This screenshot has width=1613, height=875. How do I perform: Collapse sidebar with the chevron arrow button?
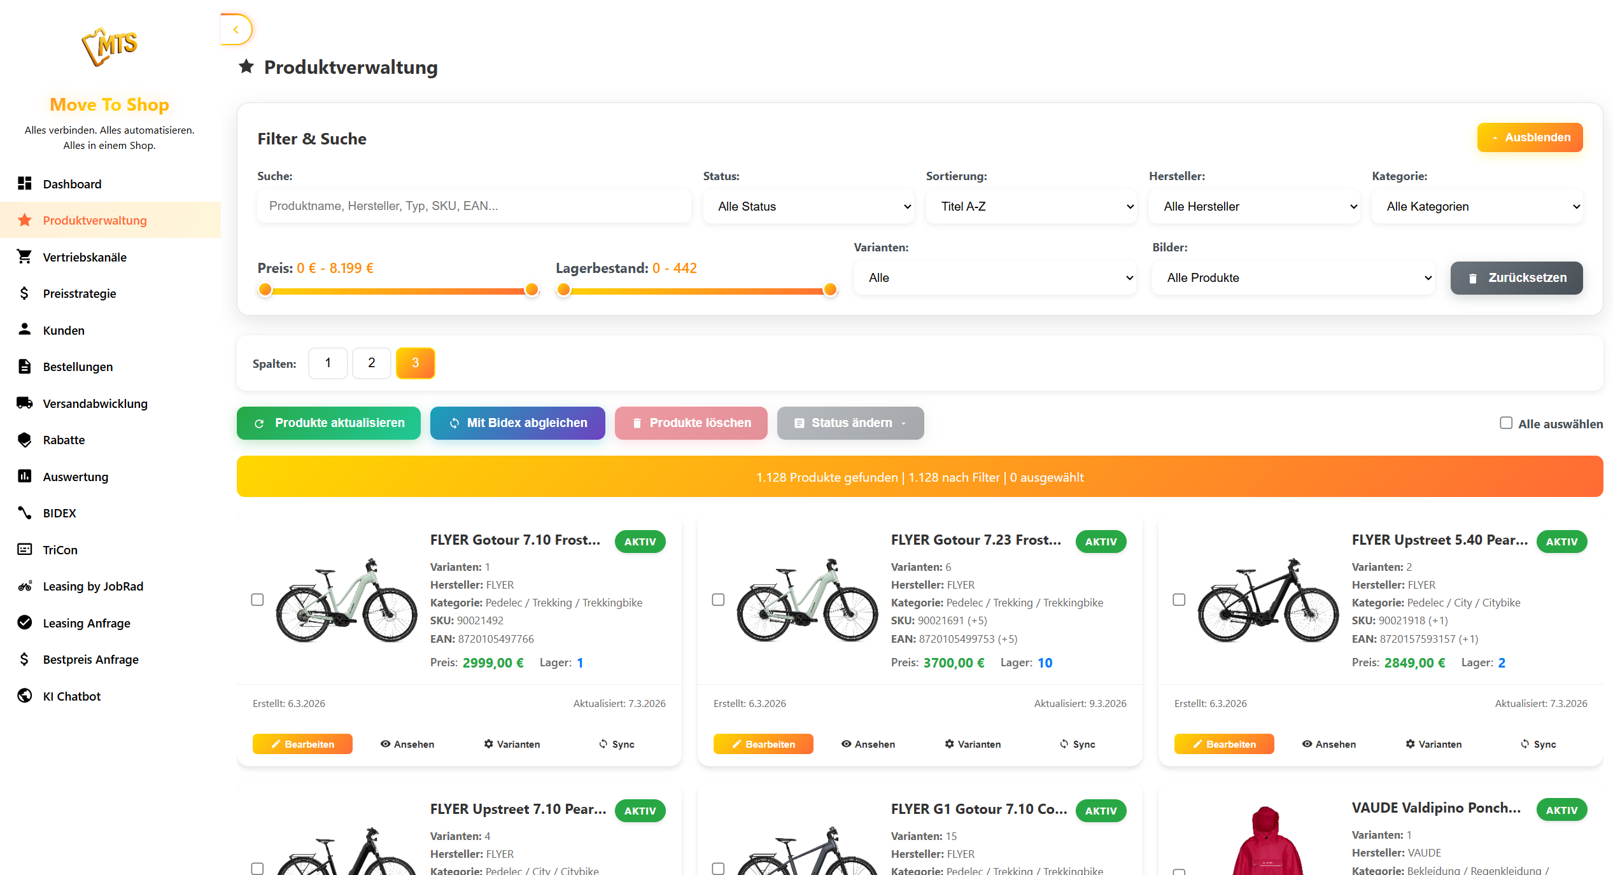tap(236, 29)
